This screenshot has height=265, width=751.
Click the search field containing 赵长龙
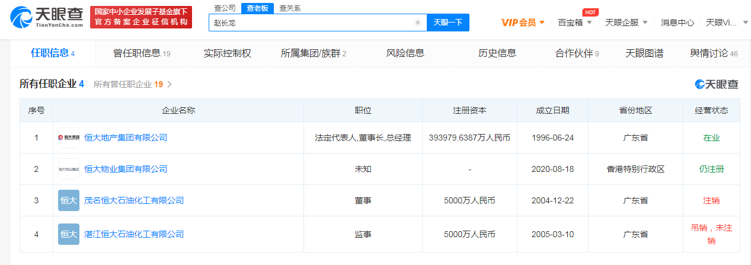(x=317, y=23)
